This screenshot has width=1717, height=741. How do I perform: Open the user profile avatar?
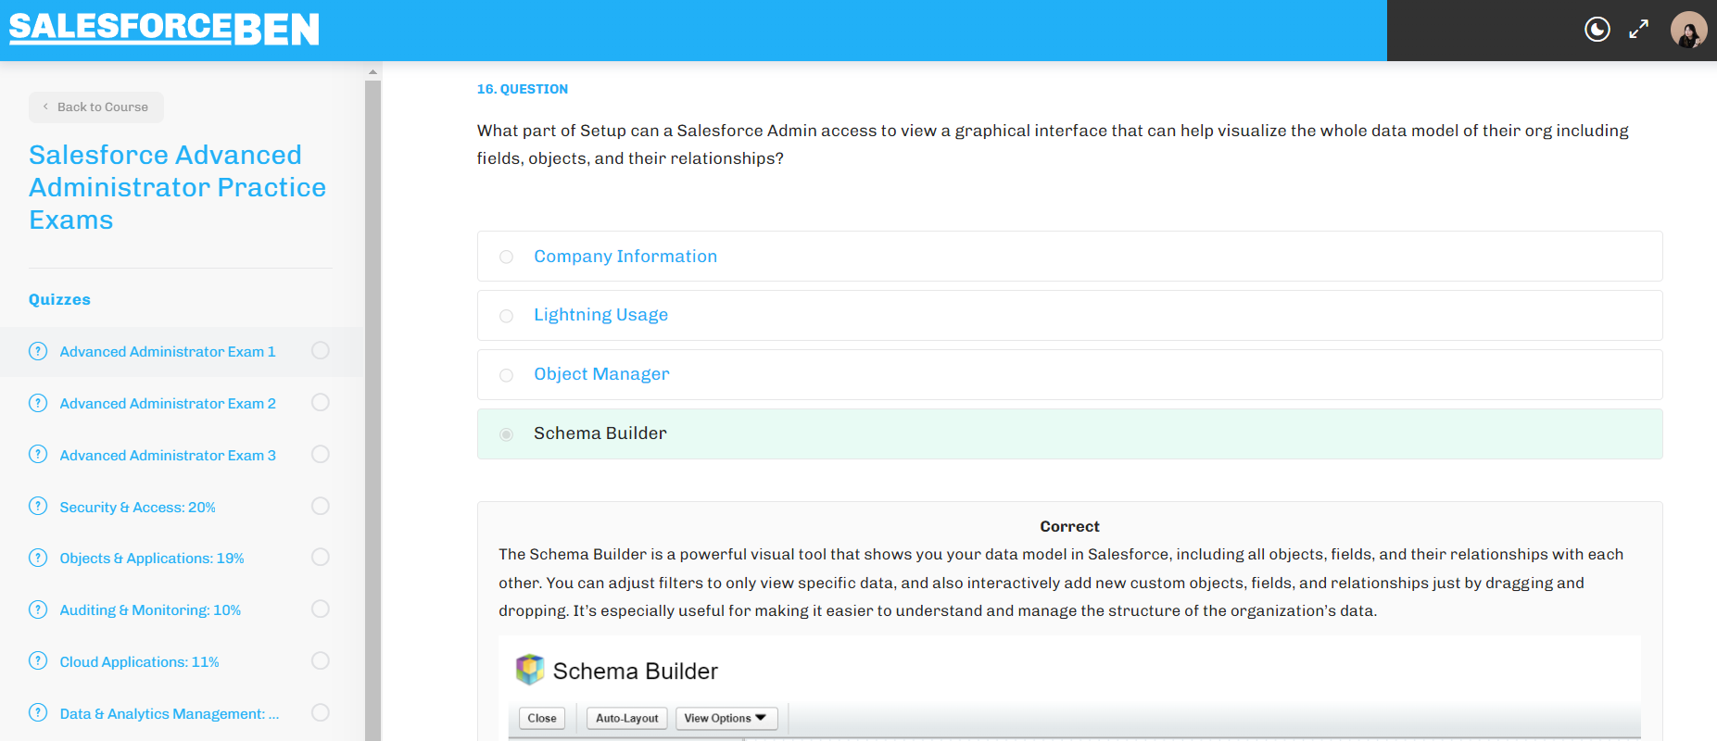tap(1688, 30)
